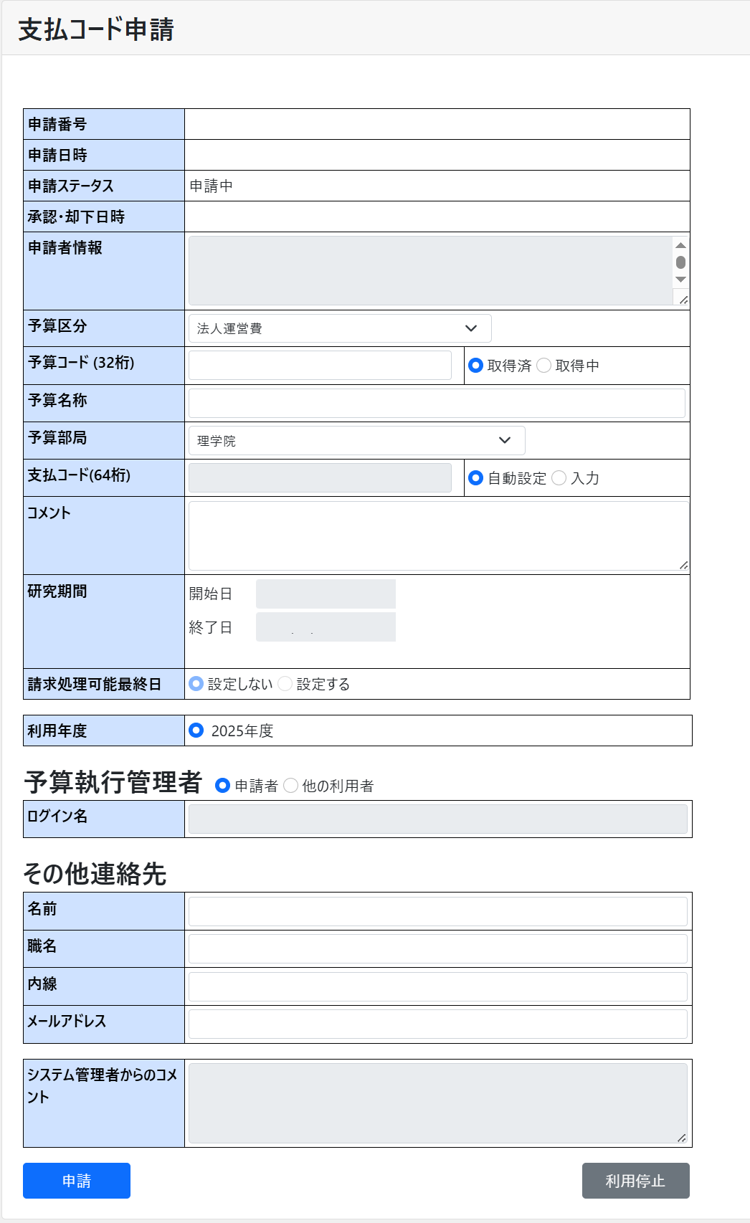
Task: Click the 研究期間 開始日 date field
Action: pyautogui.click(x=326, y=594)
